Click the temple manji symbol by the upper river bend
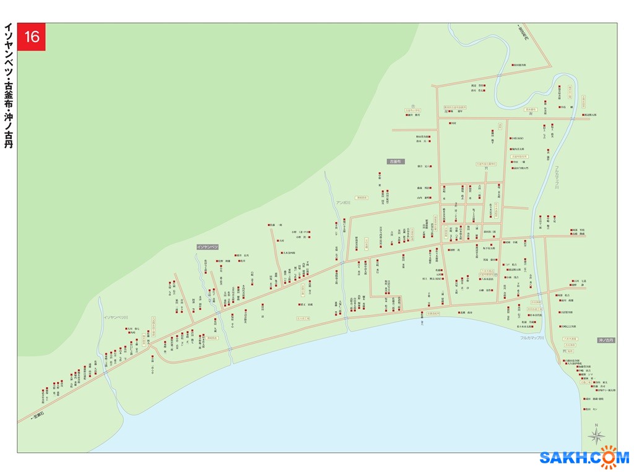The image size is (634, 472). [x=531, y=114]
